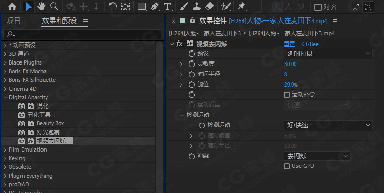Viewport: 384px width, 193px height.
Task: Toggle the 对齐 snapping checkbox
Action: pos(317,7)
